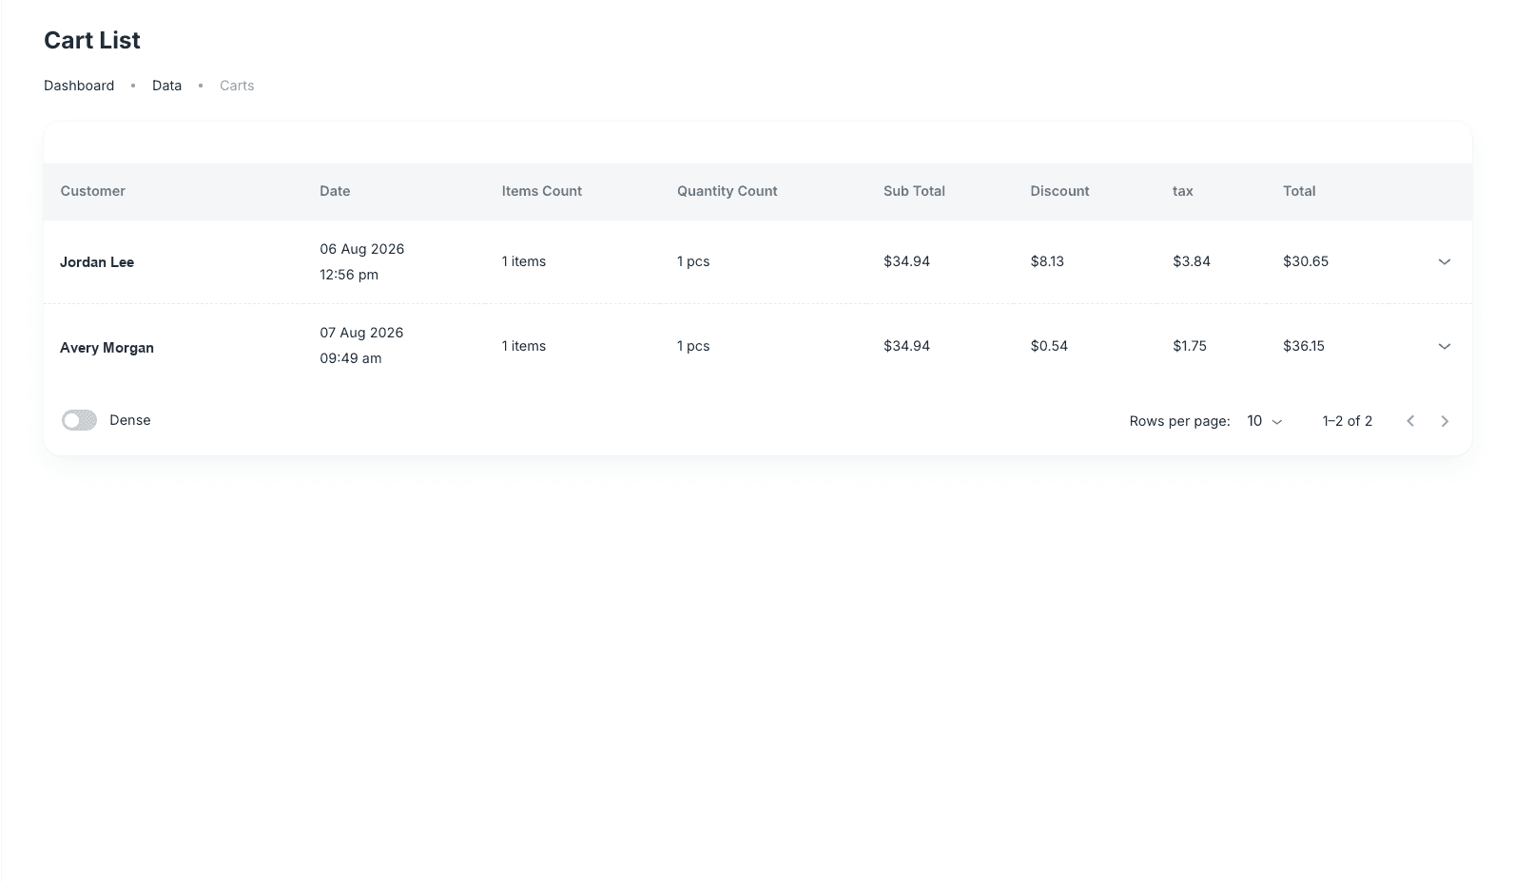Click the time 09:49 am
1514x882 pixels.
[x=351, y=358]
